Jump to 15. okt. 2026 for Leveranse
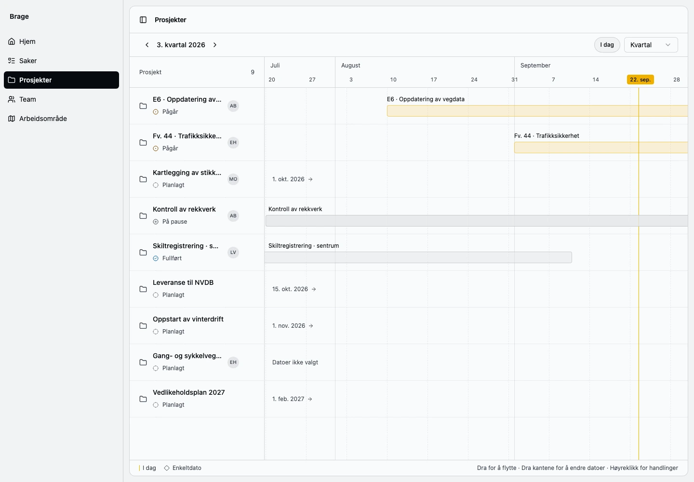The image size is (694, 482). click(294, 289)
